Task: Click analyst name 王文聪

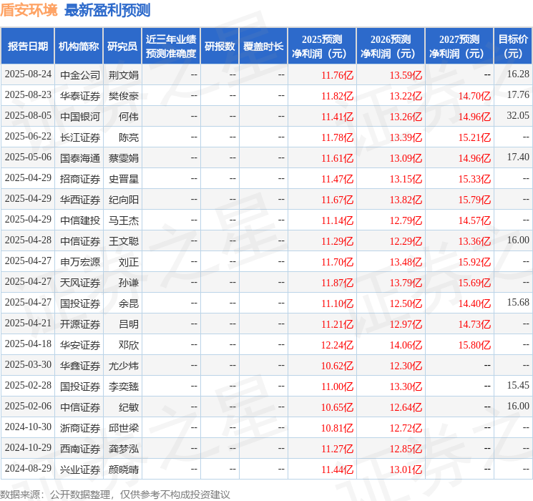Action: [123, 241]
